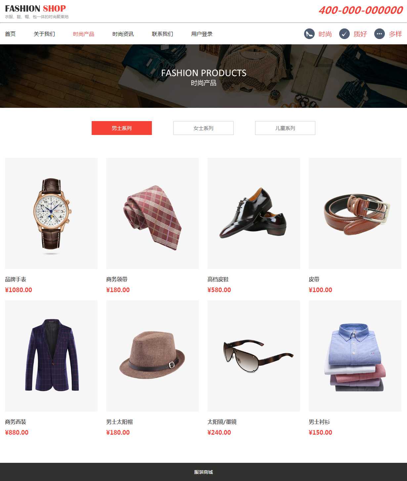Click the checkmark 质好 icon
The height and width of the screenshot is (481, 407).
[344, 34]
